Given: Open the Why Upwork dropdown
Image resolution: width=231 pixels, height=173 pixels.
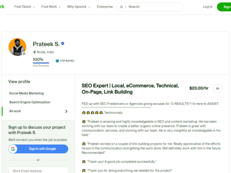Looking at the screenshot, I should (x=78, y=7).
